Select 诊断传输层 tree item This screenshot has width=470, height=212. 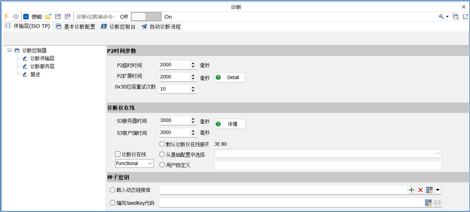(x=42, y=58)
